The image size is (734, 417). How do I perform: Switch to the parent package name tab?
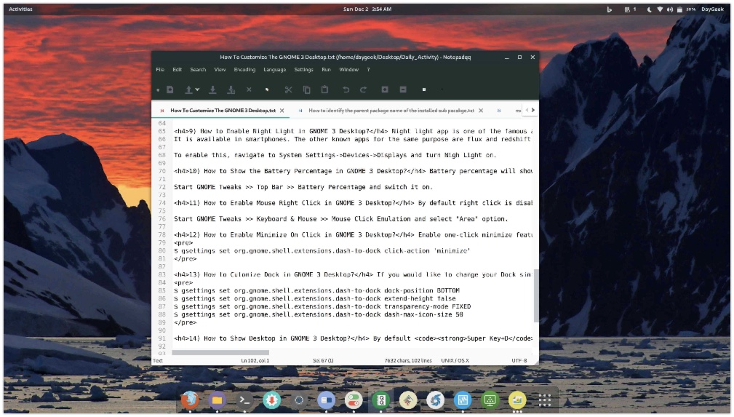pyautogui.click(x=391, y=111)
